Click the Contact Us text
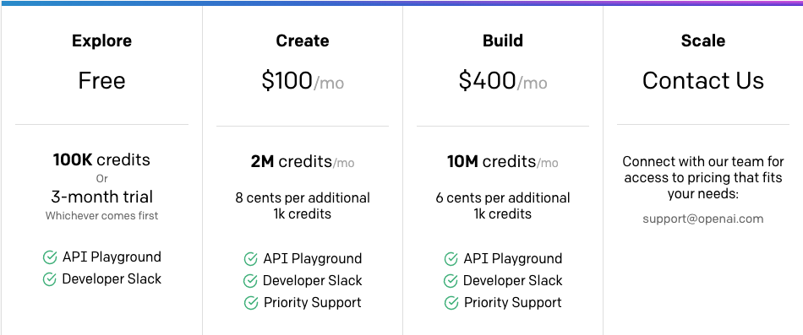 coord(703,80)
